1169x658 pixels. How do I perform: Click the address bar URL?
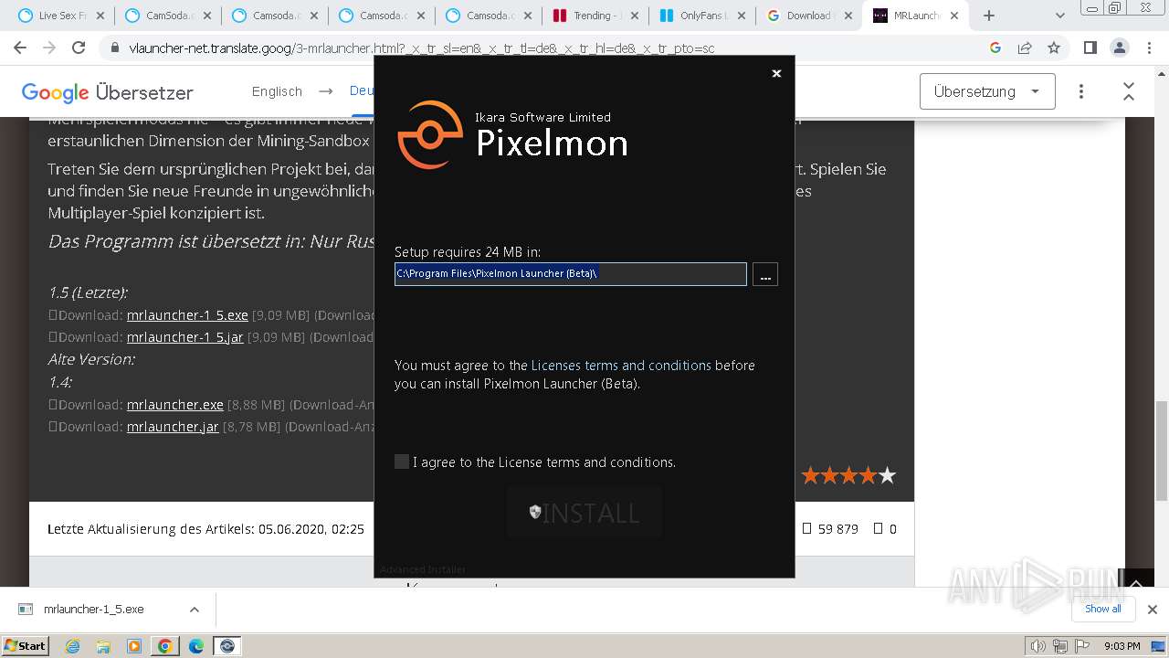(x=422, y=48)
